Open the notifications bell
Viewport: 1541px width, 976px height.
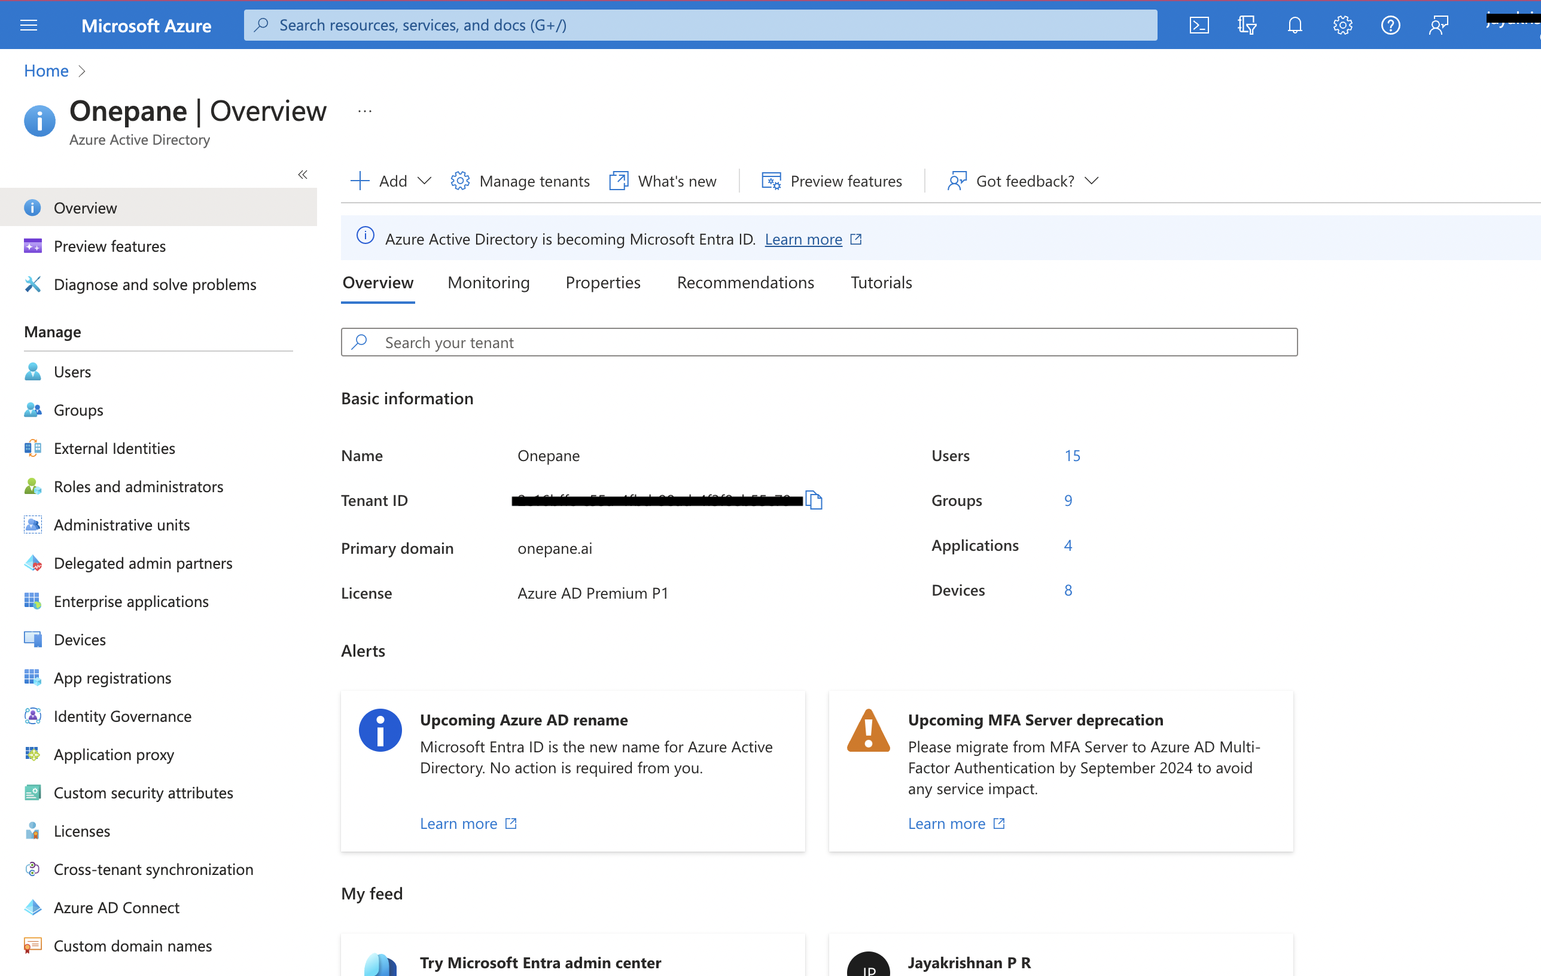point(1295,25)
